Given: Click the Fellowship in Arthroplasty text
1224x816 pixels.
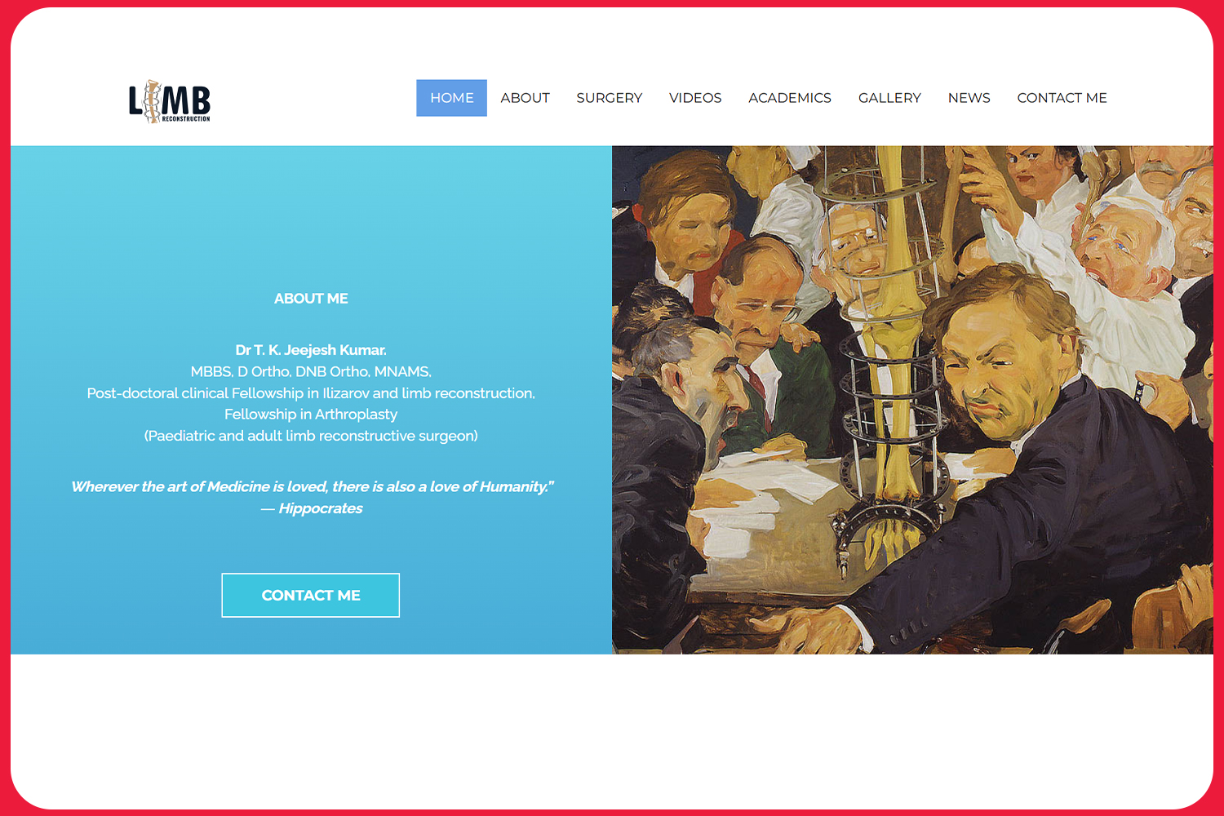Looking at the screenshot, I should click(311, 415).
